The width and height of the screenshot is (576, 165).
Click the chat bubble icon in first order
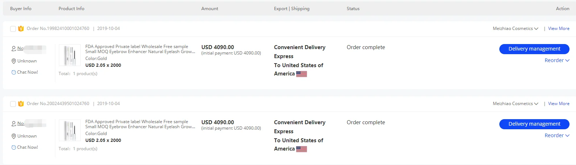point(14,72)
